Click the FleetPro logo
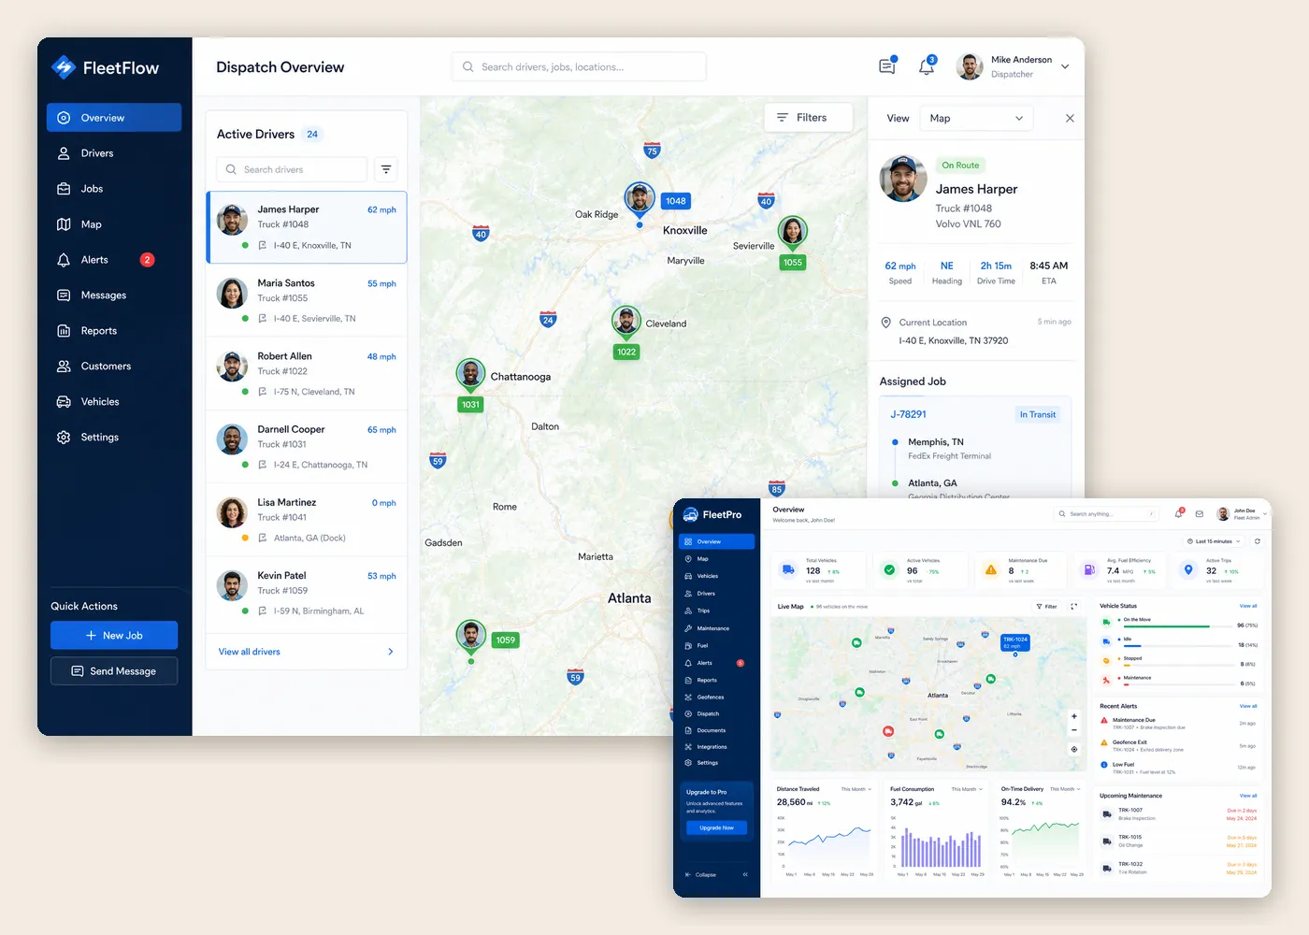The width and height of the screenshot is (1309, 935). [712, 514]
